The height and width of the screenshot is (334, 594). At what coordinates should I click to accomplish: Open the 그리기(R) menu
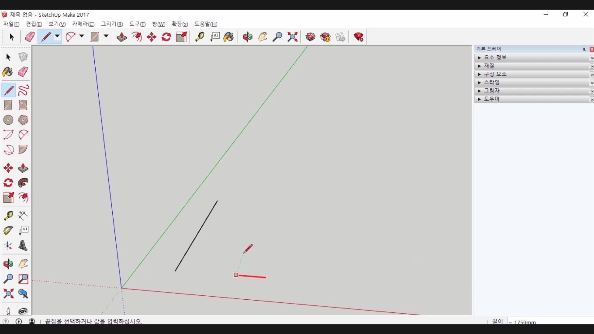click(x=112, y=24)
